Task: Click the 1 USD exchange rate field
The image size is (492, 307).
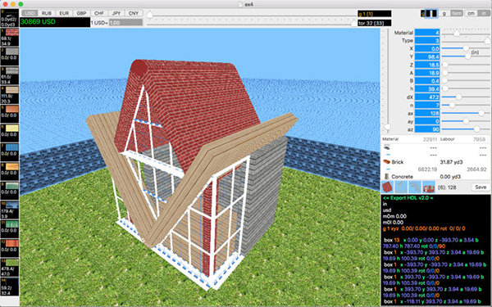Action: pos(125,23)
